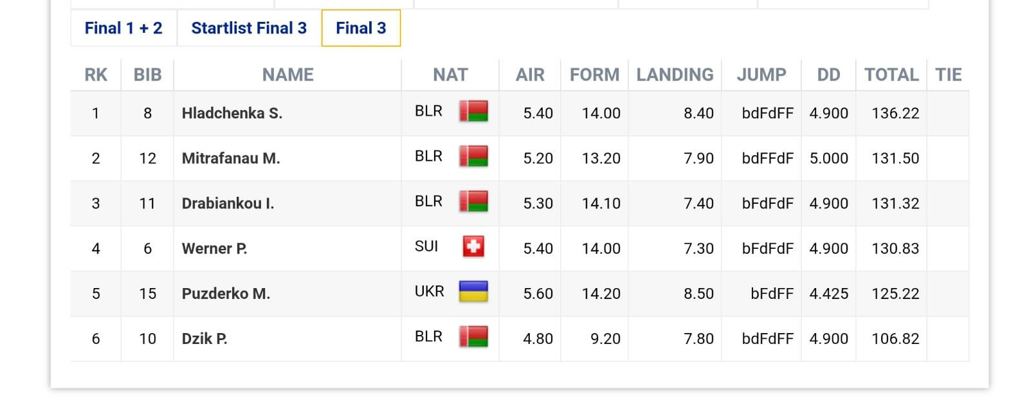Open Dzik P. athlete page
This screenshot has height=398, width=1029.
pyautogui.click(x=205, y=338)
